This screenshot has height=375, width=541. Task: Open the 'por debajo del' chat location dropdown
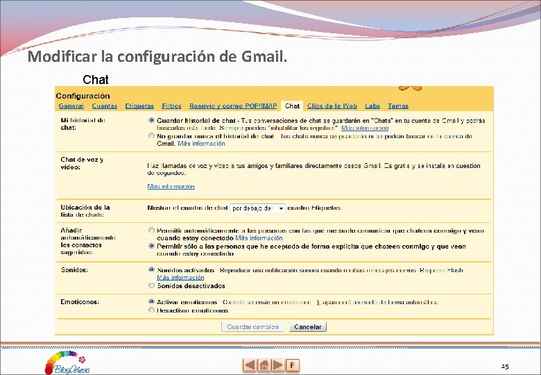point(258,208)
